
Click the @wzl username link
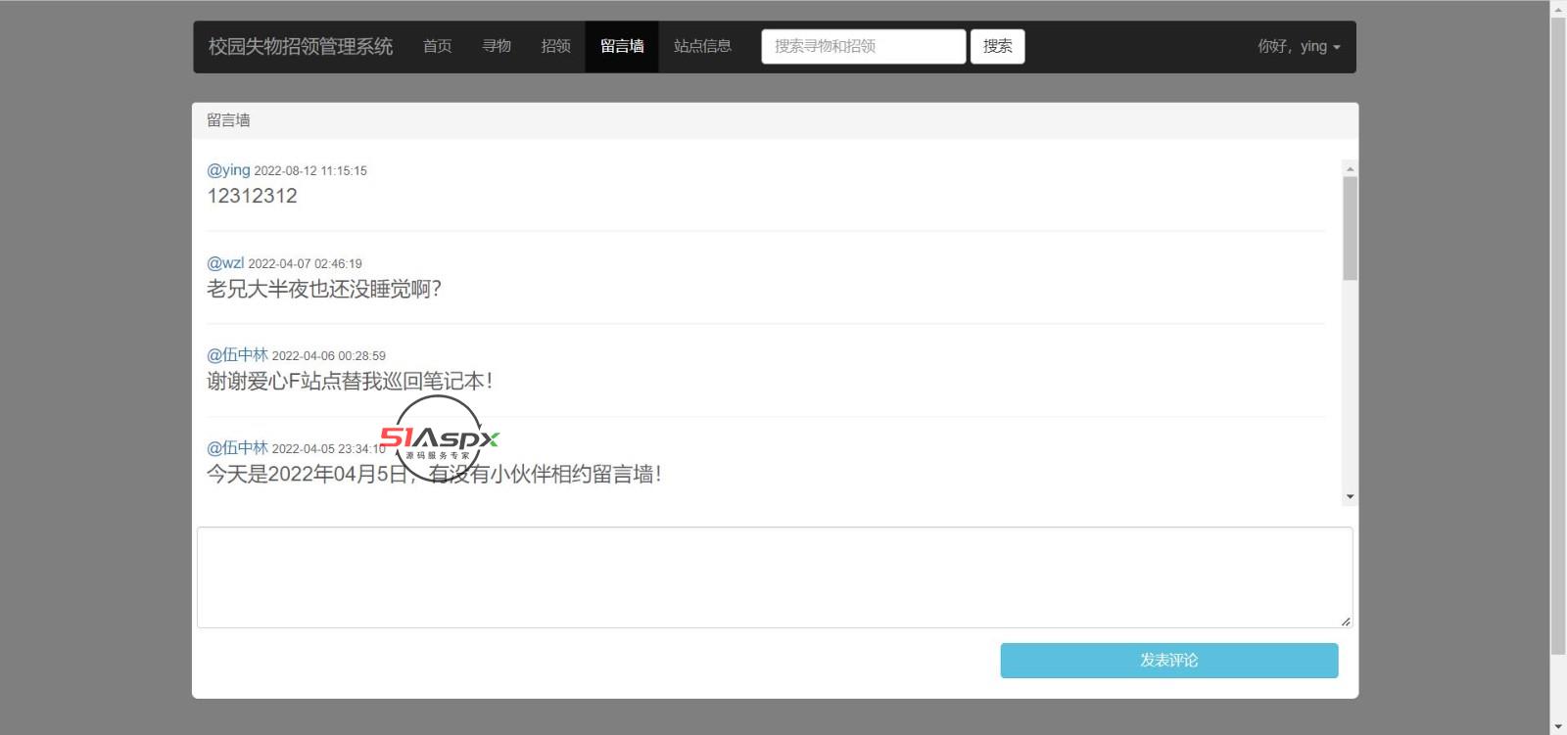tap(225, 262)
